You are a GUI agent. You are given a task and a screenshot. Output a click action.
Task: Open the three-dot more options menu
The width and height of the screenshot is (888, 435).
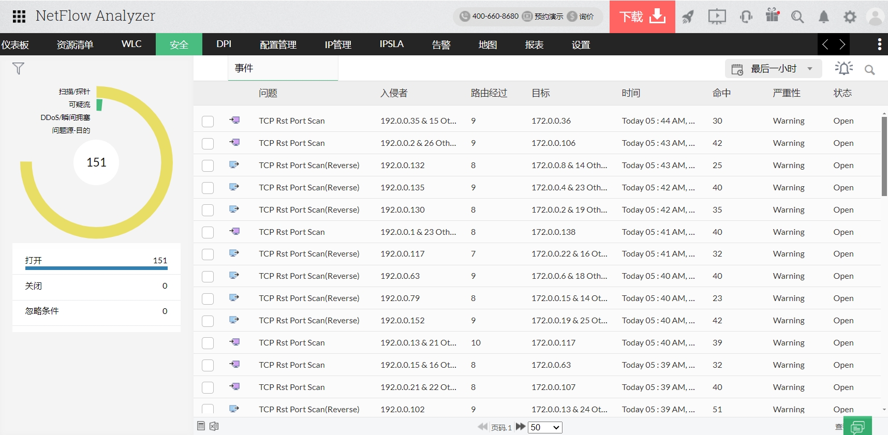click(879, 44)
